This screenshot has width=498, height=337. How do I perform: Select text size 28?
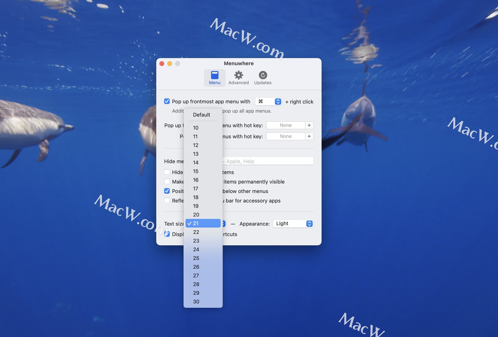click(203, 284)
